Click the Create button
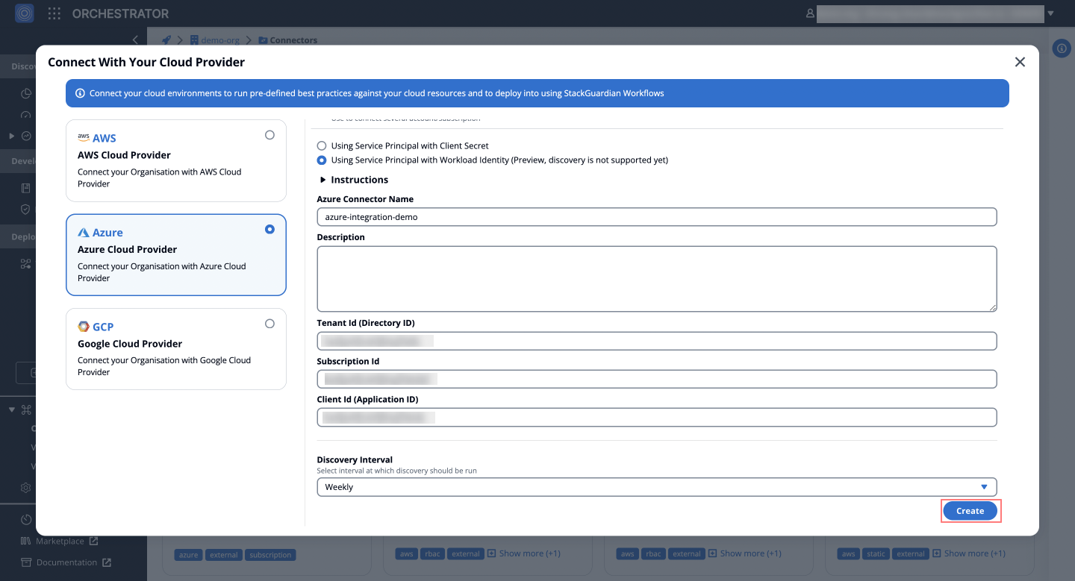 pyautogui.click(x=970, y=511)
